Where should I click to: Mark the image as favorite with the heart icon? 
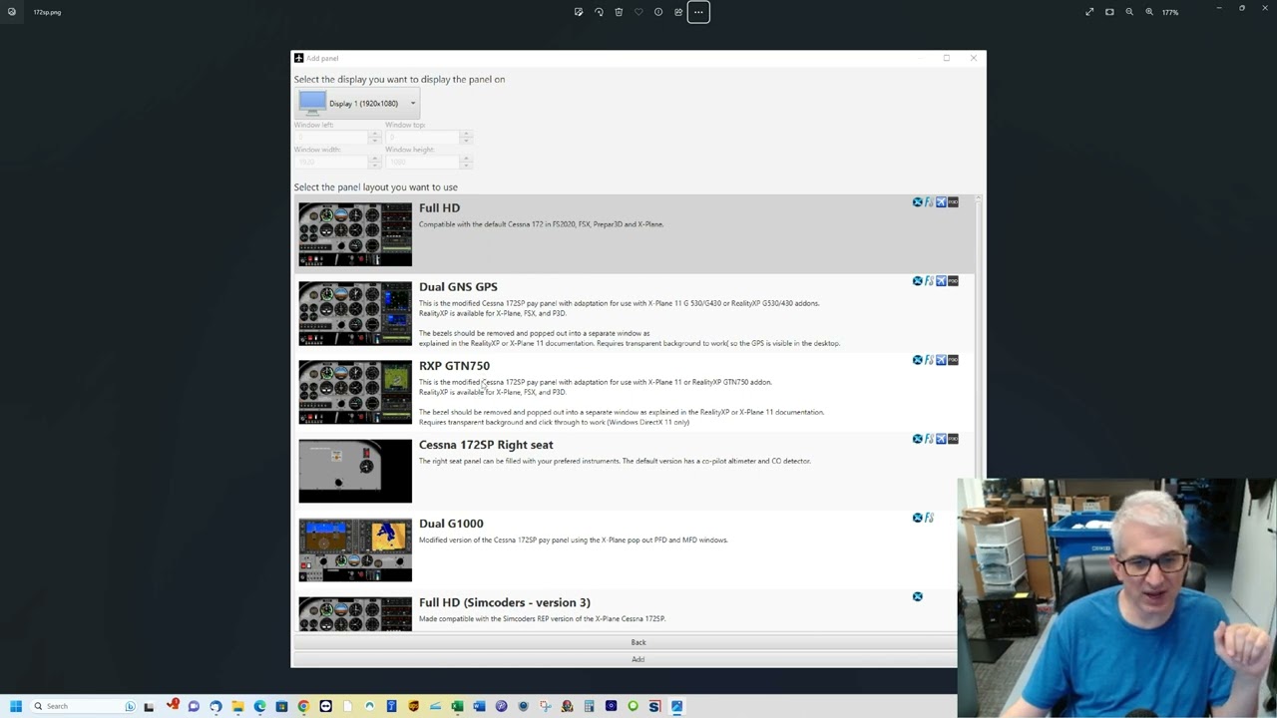(x=638, y=12)
